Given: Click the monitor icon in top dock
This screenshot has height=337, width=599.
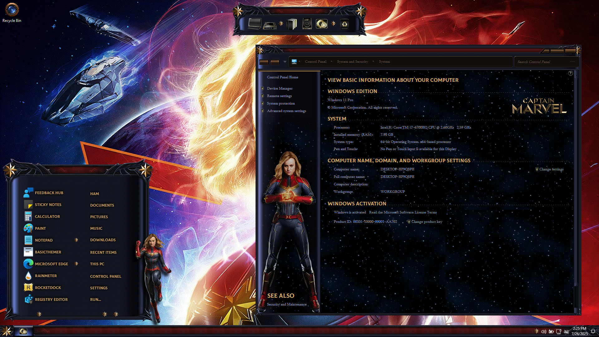Looking at the screenshot, I should (254, 24).
